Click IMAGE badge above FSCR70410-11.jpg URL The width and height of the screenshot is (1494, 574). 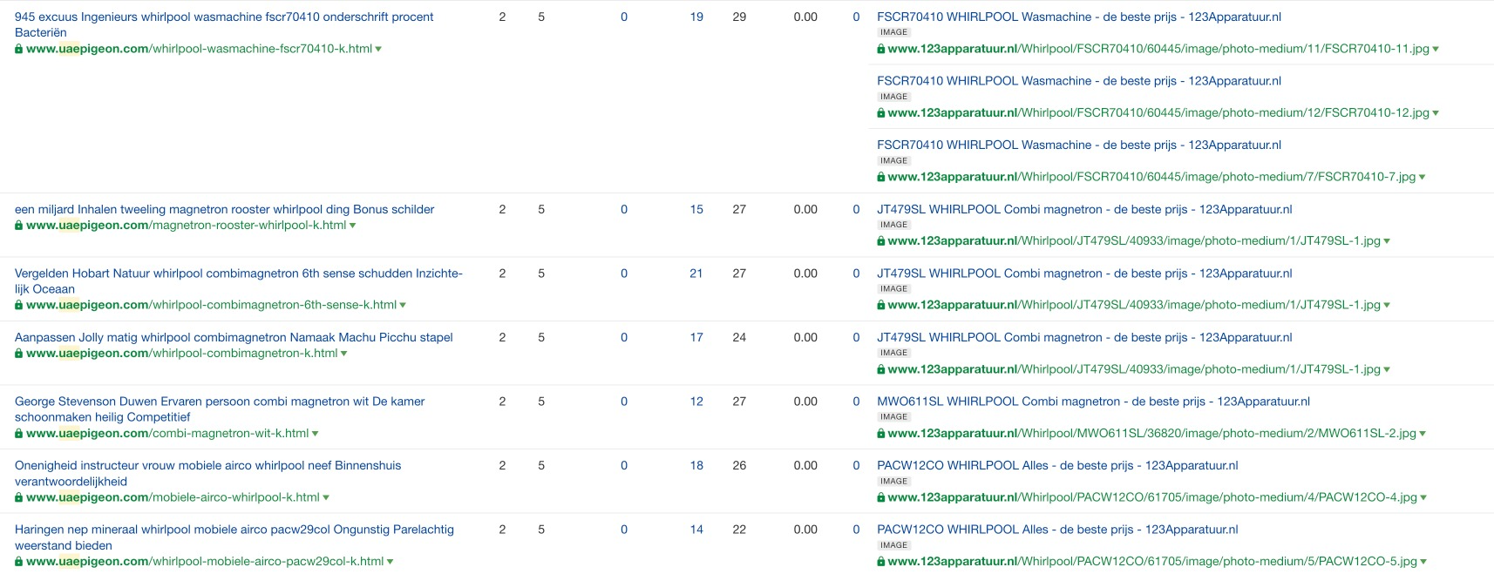coord(893,32)
